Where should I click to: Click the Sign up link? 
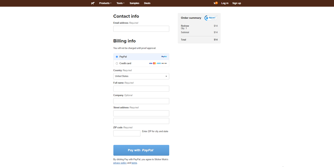point(237,3)
